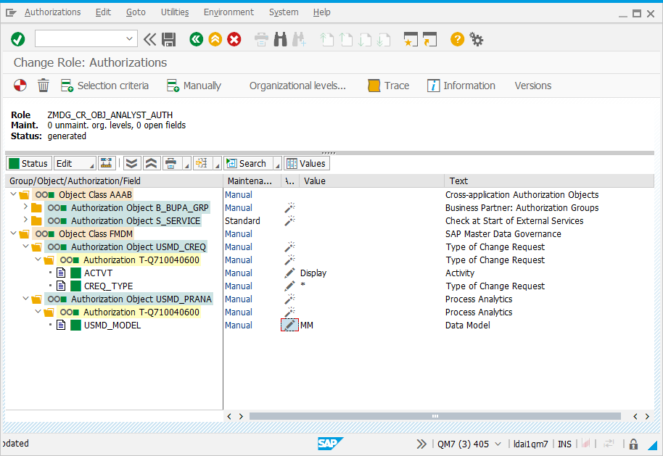Click the red-white Generate profile icon

20,86
